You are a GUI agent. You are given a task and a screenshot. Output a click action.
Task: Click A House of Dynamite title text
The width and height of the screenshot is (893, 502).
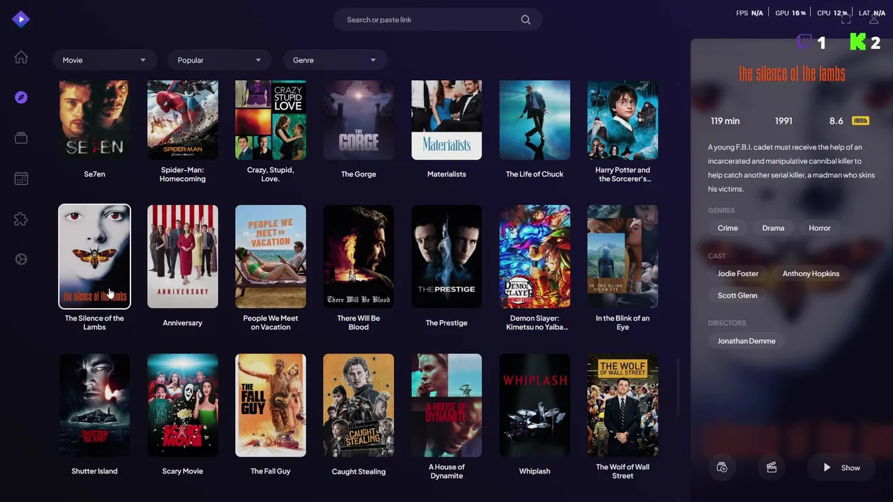446,471
